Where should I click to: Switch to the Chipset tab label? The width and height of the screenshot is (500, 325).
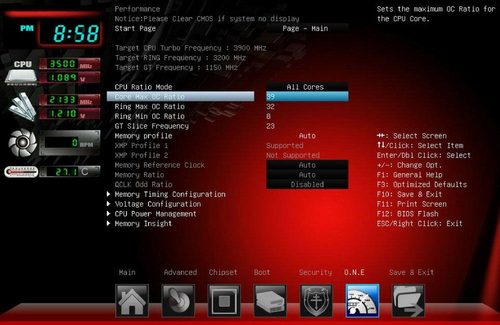223,272
